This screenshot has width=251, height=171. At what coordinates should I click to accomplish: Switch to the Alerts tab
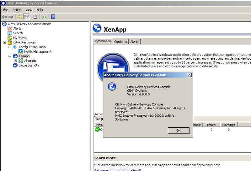tap(135, 42)
